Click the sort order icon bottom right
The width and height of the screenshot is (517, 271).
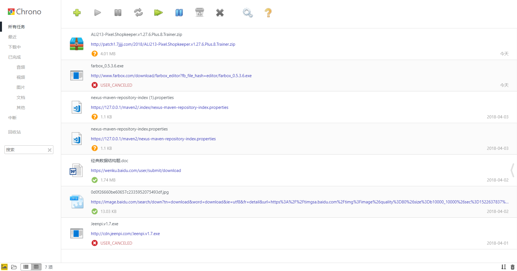click(504, 267)
